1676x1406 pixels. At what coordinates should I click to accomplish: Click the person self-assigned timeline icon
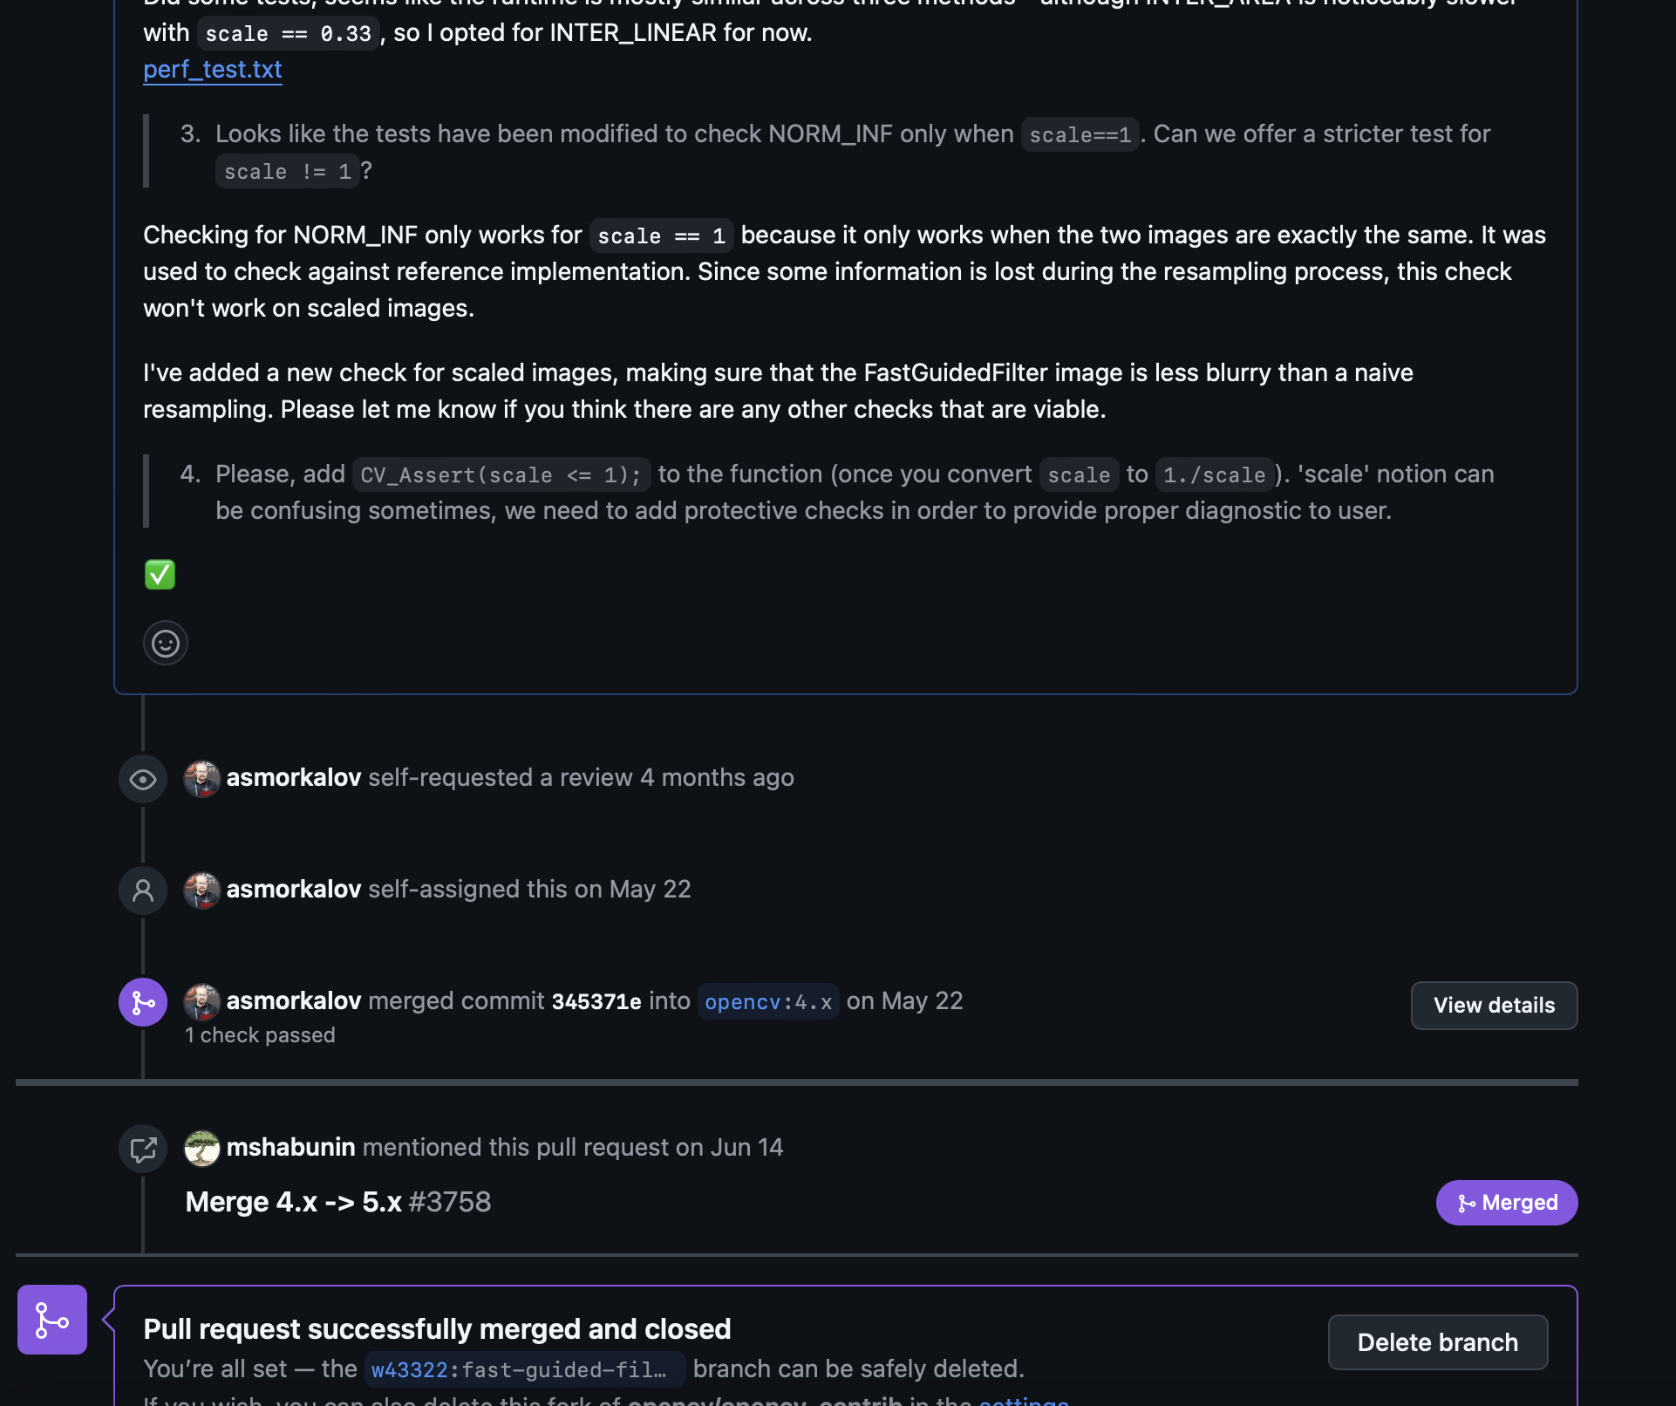pyautogui.click(x=142, y=891)
